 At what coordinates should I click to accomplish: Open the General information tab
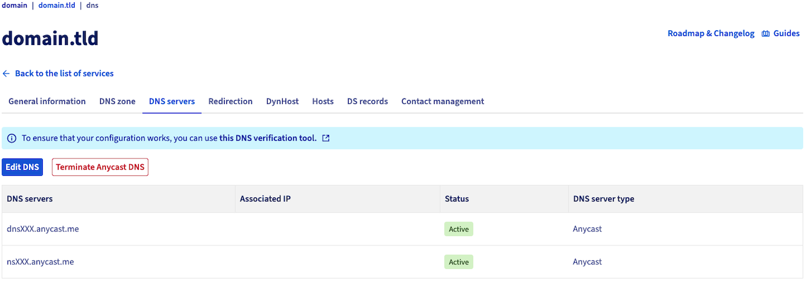point(47,101)
